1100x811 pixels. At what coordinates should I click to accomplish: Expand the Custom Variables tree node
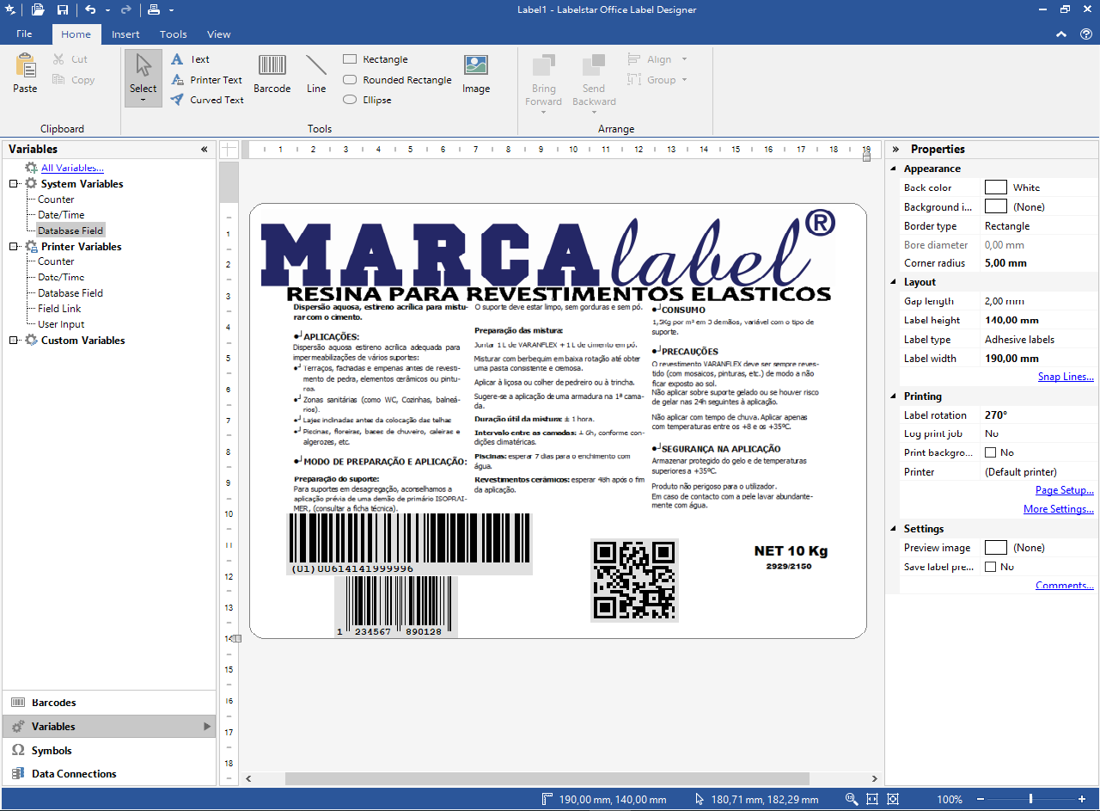pos(14,341)
